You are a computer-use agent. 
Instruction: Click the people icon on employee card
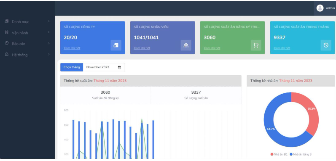click(186, 45)
